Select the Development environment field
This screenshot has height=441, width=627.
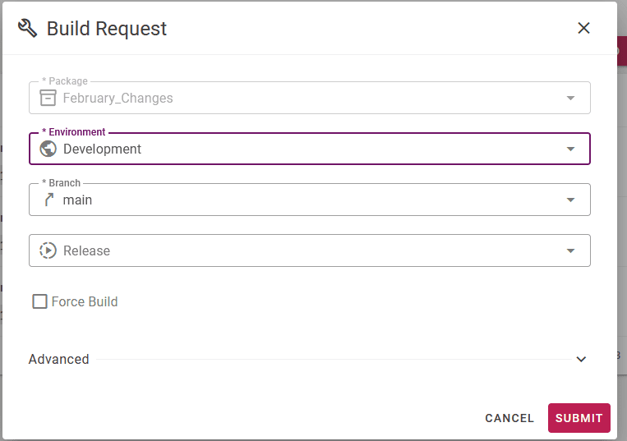[x=310, y=149]
